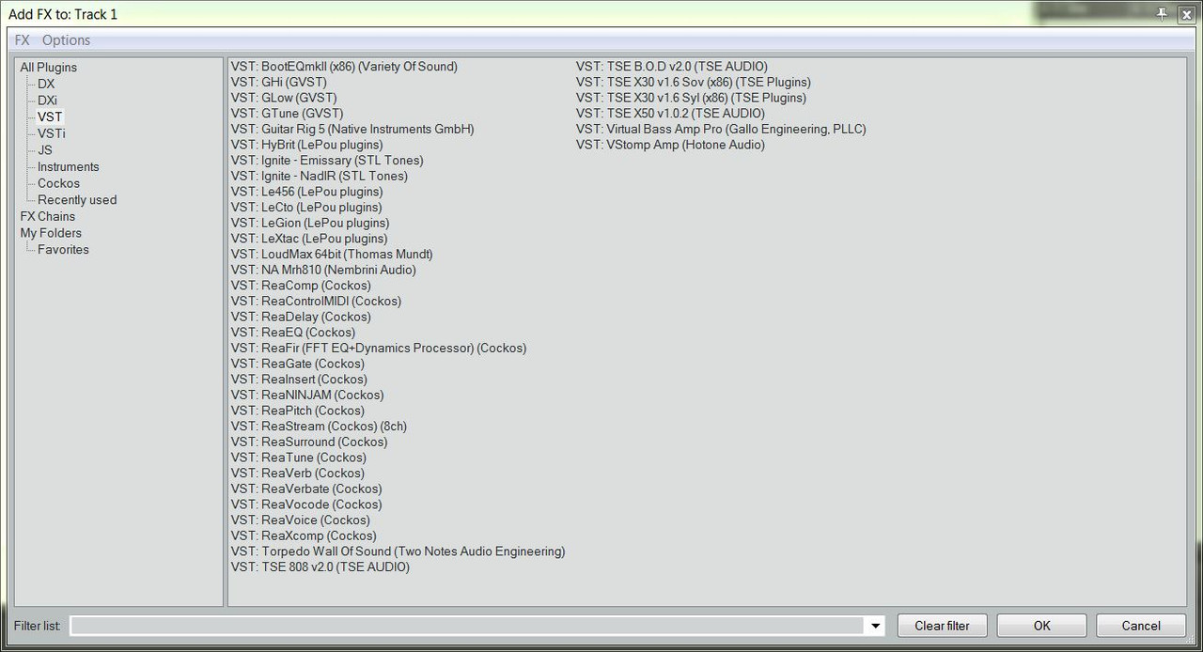Pin the Add FX window with pushpin icon
This screenshot has width=1203, height=652.
tap(1162, 14)
